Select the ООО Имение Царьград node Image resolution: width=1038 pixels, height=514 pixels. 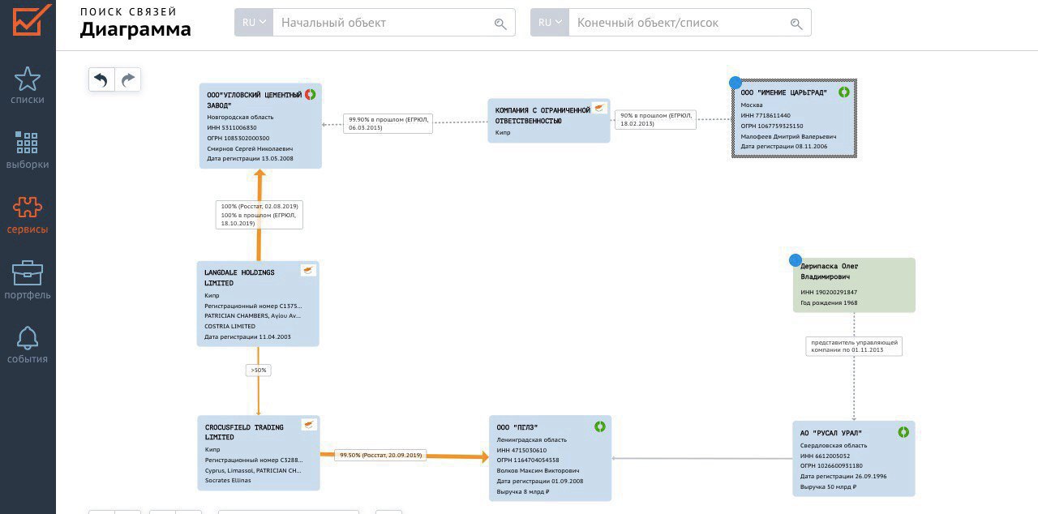[794, 118]
